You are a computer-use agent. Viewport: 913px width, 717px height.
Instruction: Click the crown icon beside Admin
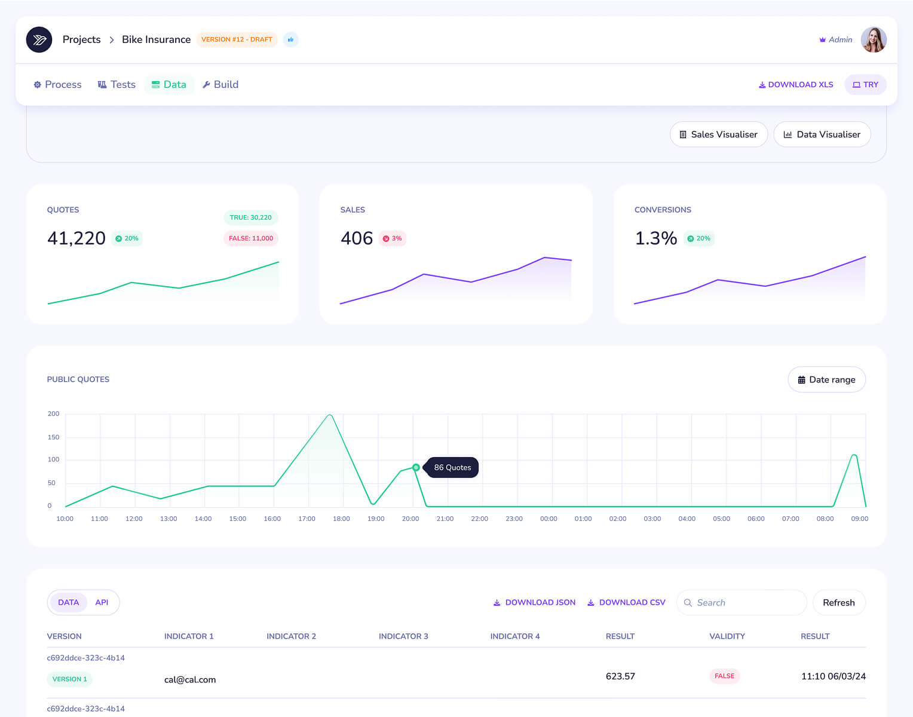point(822,39)
